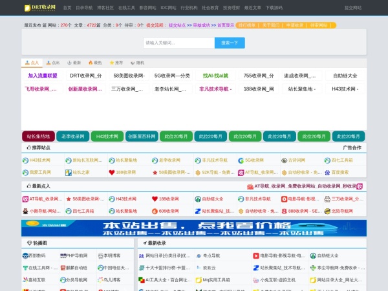This screenshot has width=388, height=291.
Task: Click the 188收录网 heart icon in 推荐站点
Action: click(112, 173)
